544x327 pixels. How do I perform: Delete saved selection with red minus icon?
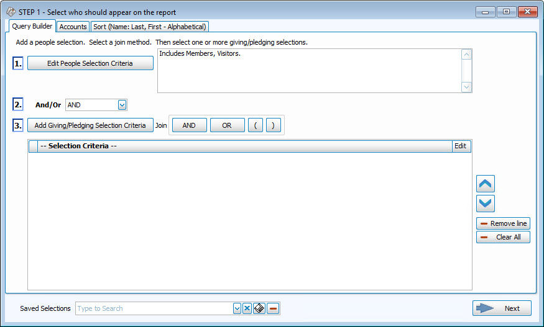tap(273, 308)
